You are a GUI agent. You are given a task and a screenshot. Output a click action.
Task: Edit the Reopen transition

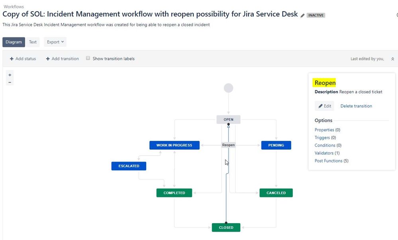[325, 106]
